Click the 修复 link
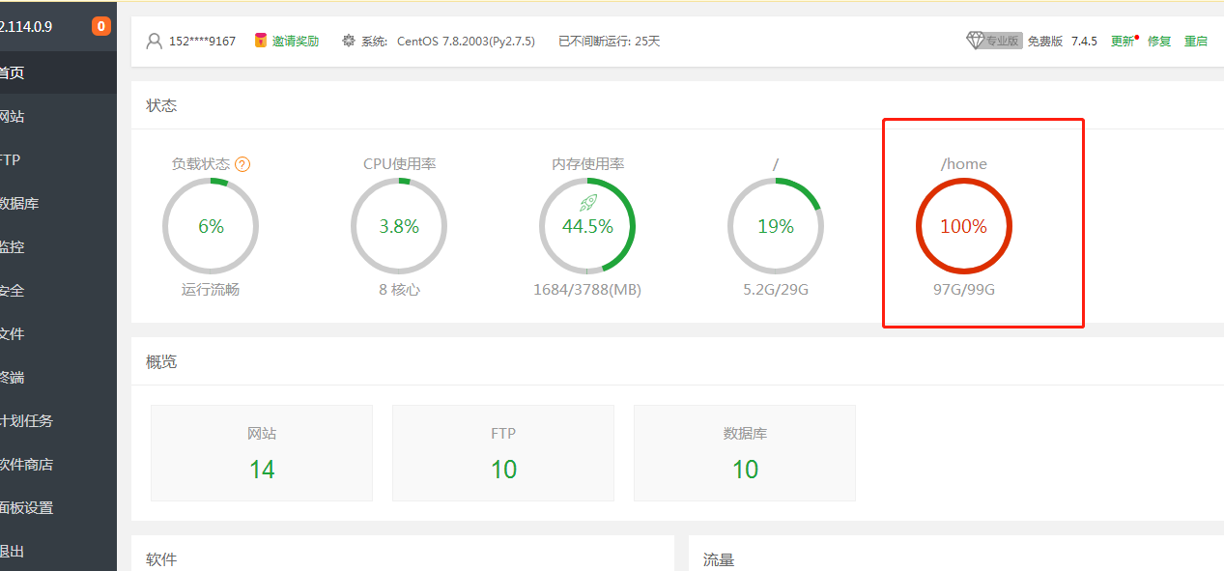 (1159, 42)
